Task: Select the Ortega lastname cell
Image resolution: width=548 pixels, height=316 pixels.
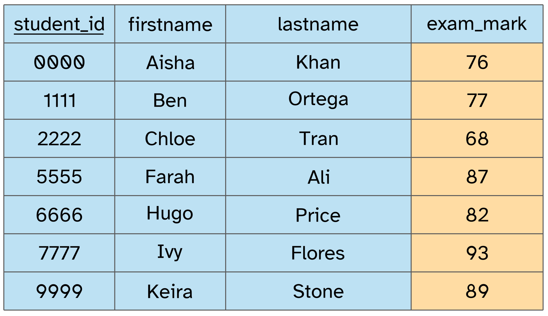Action: (318, 100)
